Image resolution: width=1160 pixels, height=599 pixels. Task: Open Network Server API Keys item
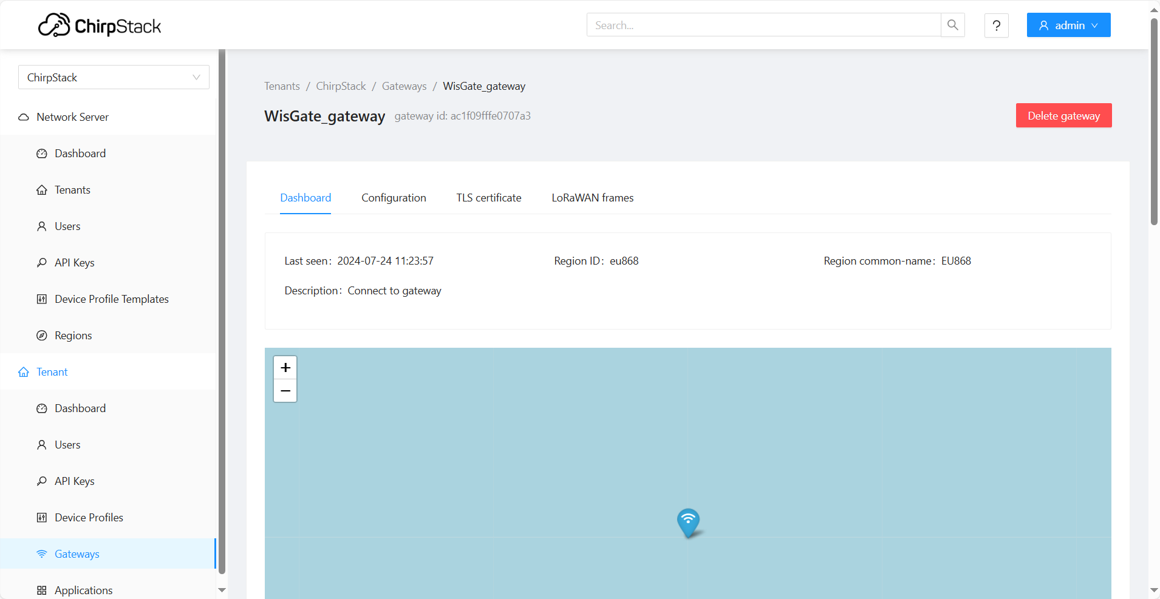point(108,262)
